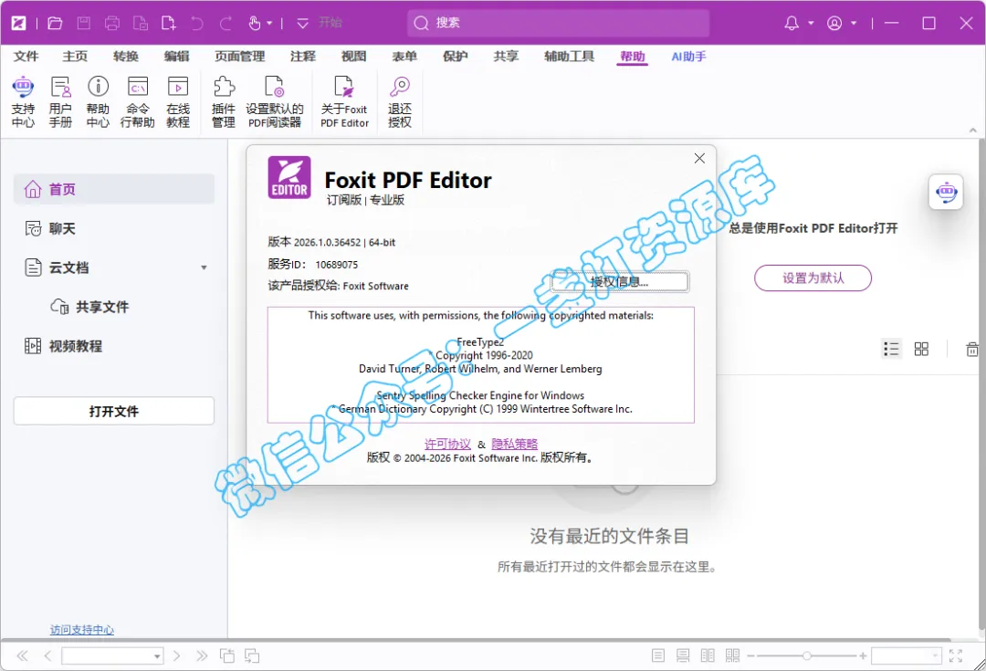Click the new blank page icon
The width and height of the screenshot is (986, 671).
tap(169, 23)
